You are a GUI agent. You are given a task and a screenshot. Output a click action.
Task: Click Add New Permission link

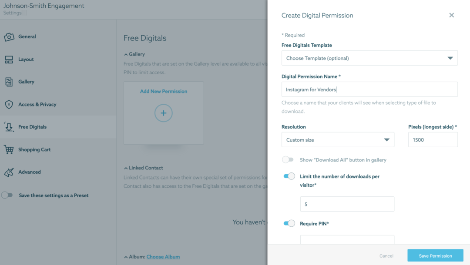click(x=164, y=92)
